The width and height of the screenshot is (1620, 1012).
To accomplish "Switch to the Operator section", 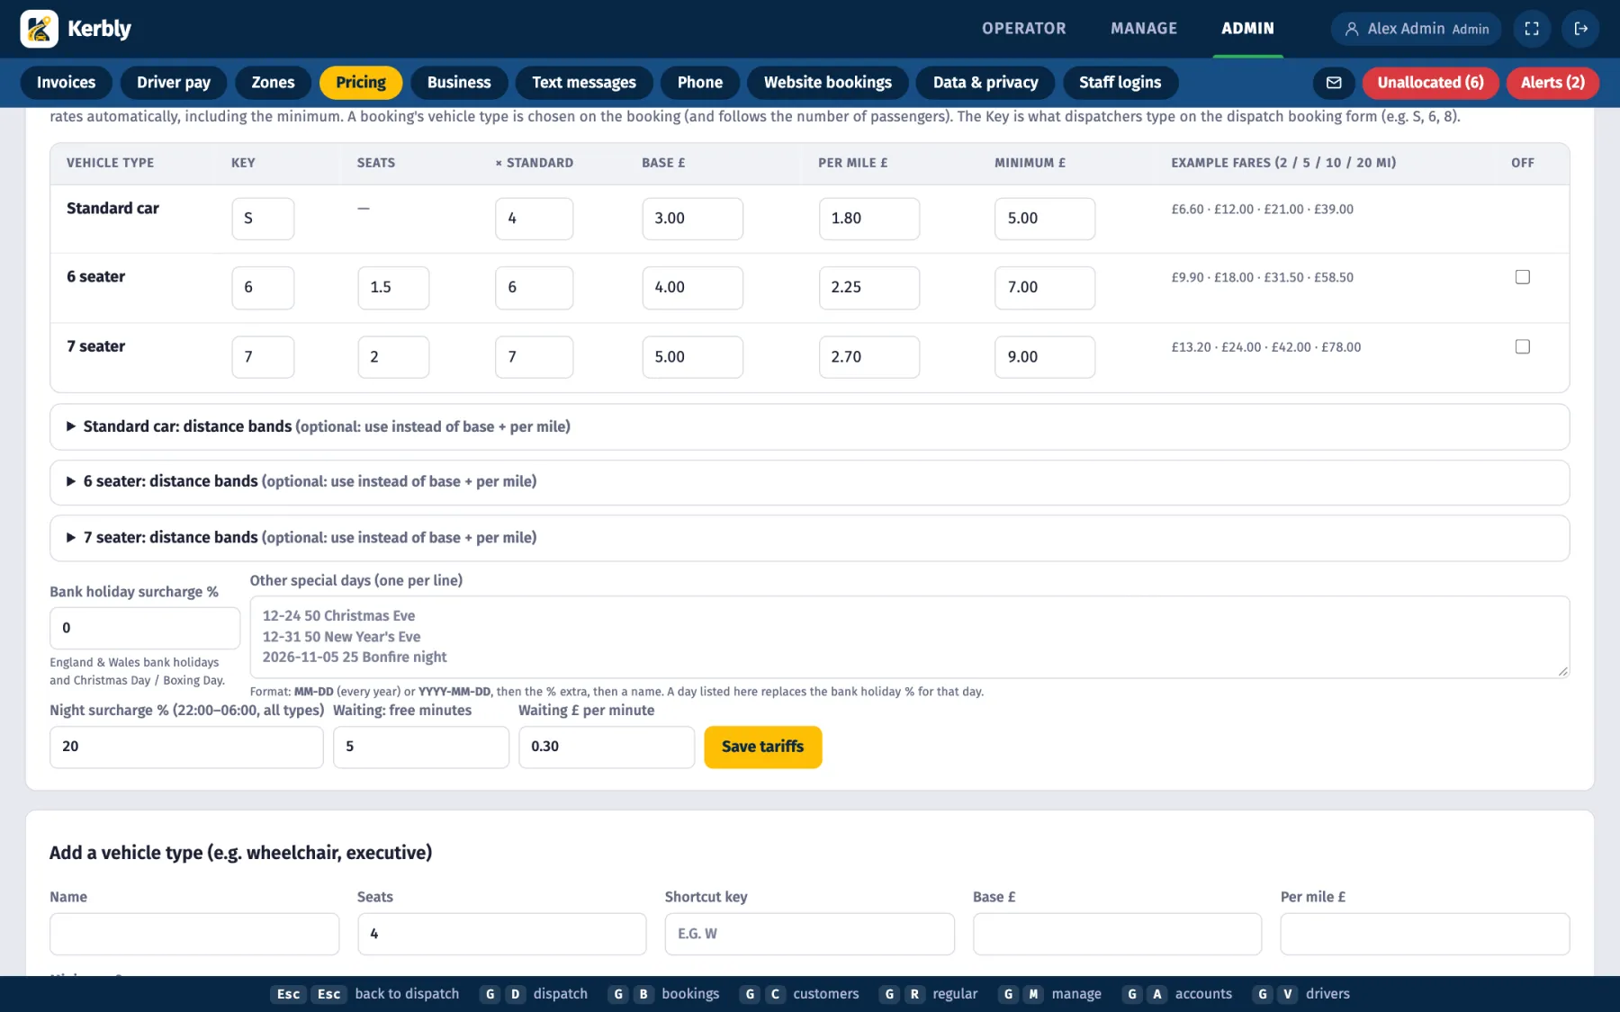I will click(x=1024, y=29).
